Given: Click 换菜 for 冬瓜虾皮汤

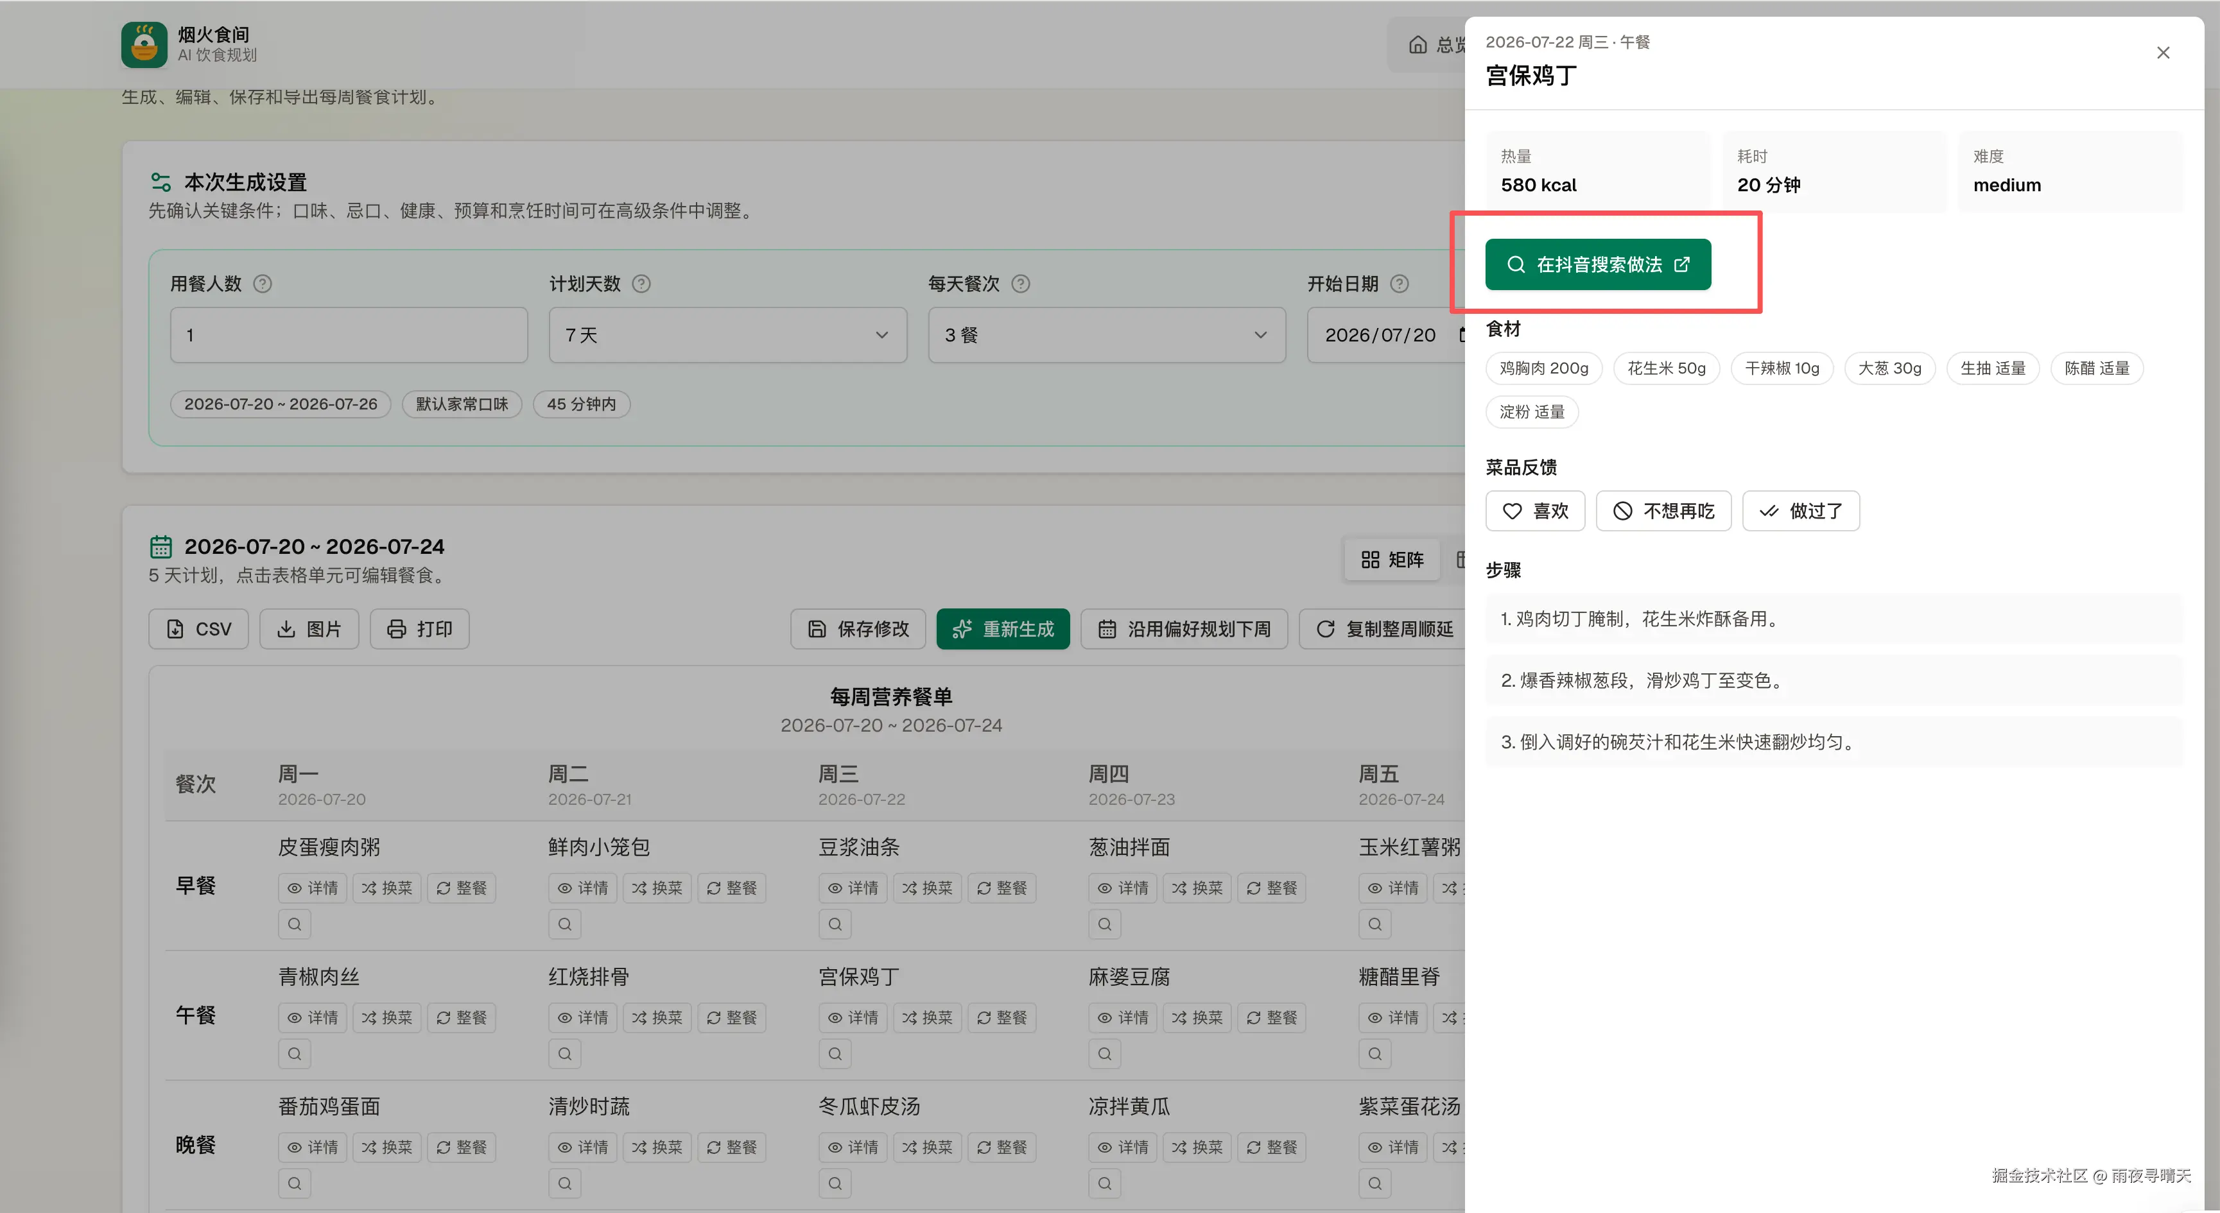Looking at the screenshot, I should [x=927, y=1148].
